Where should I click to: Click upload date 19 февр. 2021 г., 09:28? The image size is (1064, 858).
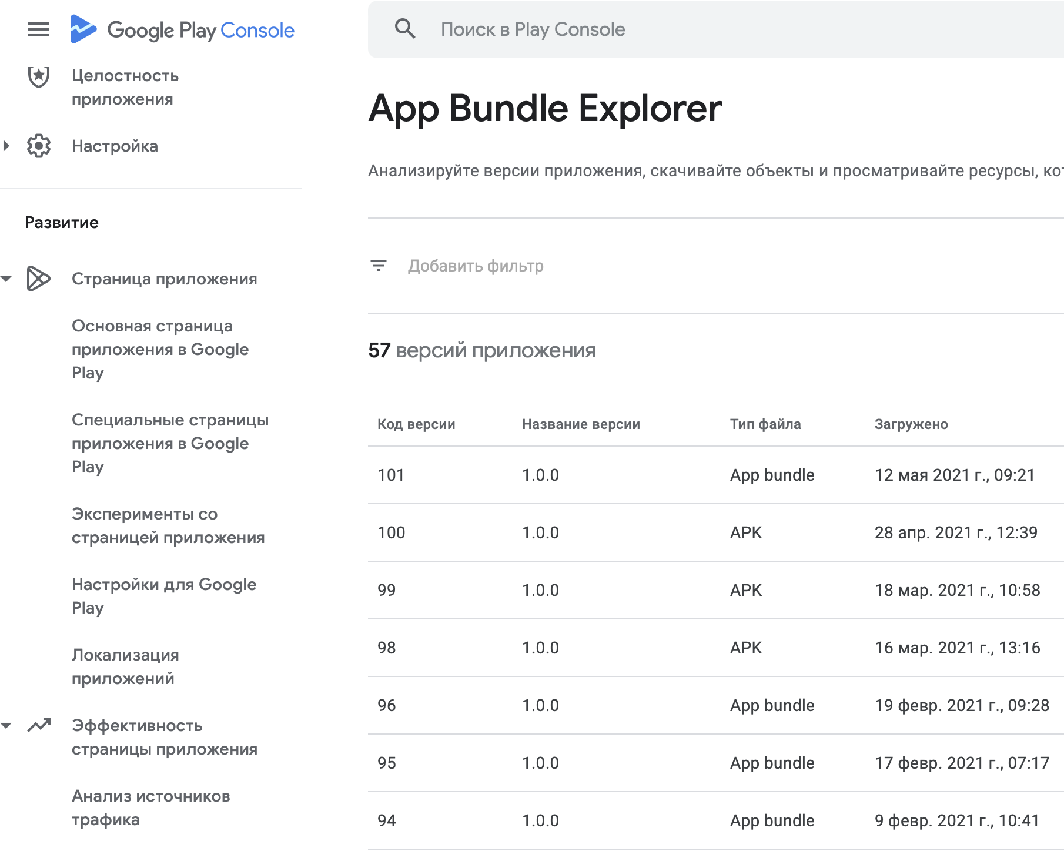pos(962,705)
